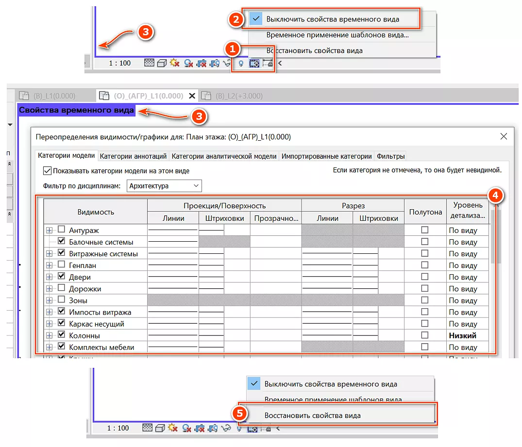Viewport: 522px width, 447px height.
Task: Switch to Категории аннотаций tab
Action: pos(133,156)
